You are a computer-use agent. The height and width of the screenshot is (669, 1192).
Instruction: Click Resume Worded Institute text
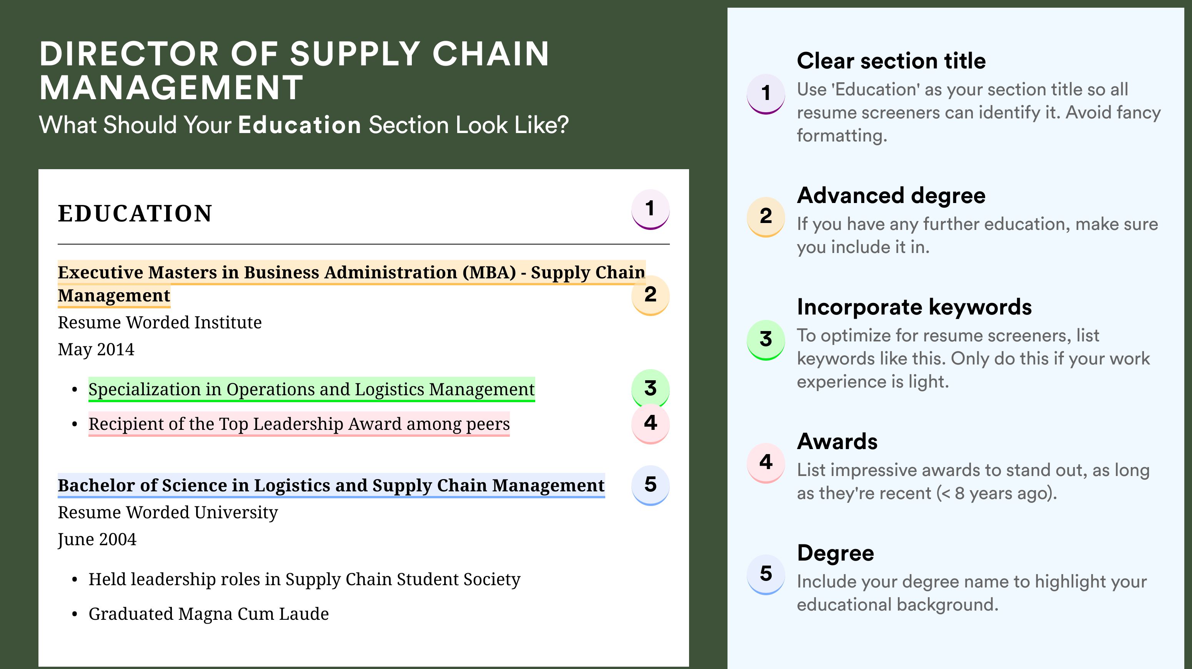pos(160,323)
